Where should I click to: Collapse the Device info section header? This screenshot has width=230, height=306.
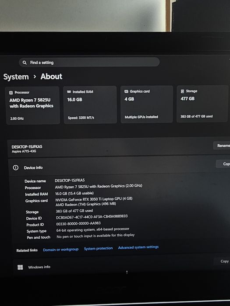click(x=119, y=166)
